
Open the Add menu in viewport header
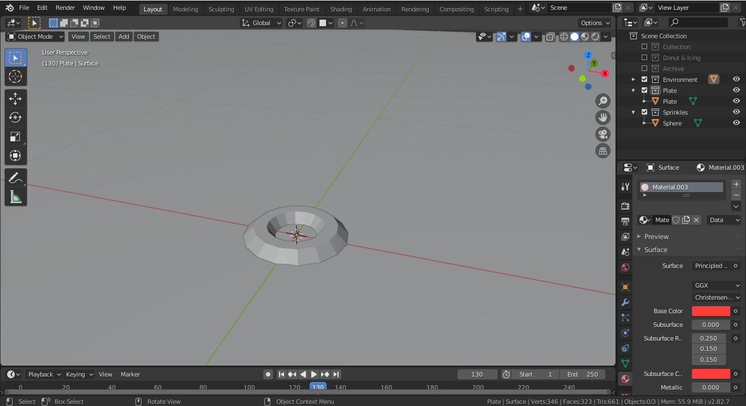coord(124,37)
